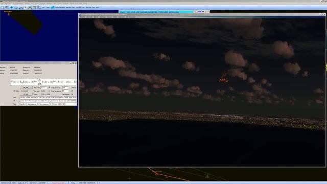The height and width of the screenshot is (184, 327).
Task: Open Select Airport from the toolbar
Action: click(x=60, y=7)
